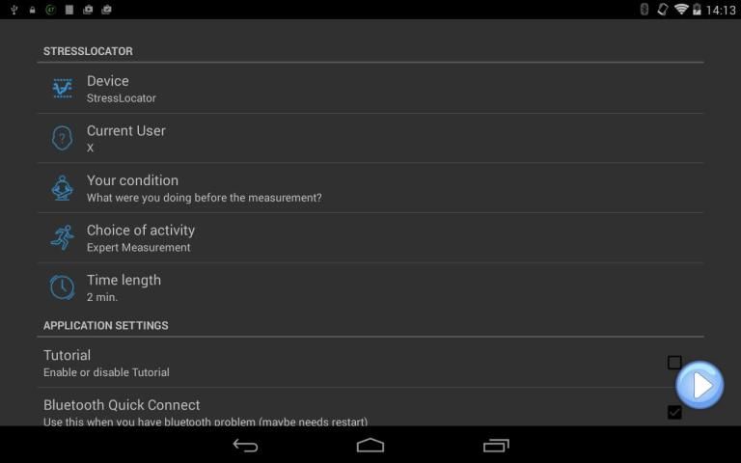Start measurement with the blue play button

700,385
